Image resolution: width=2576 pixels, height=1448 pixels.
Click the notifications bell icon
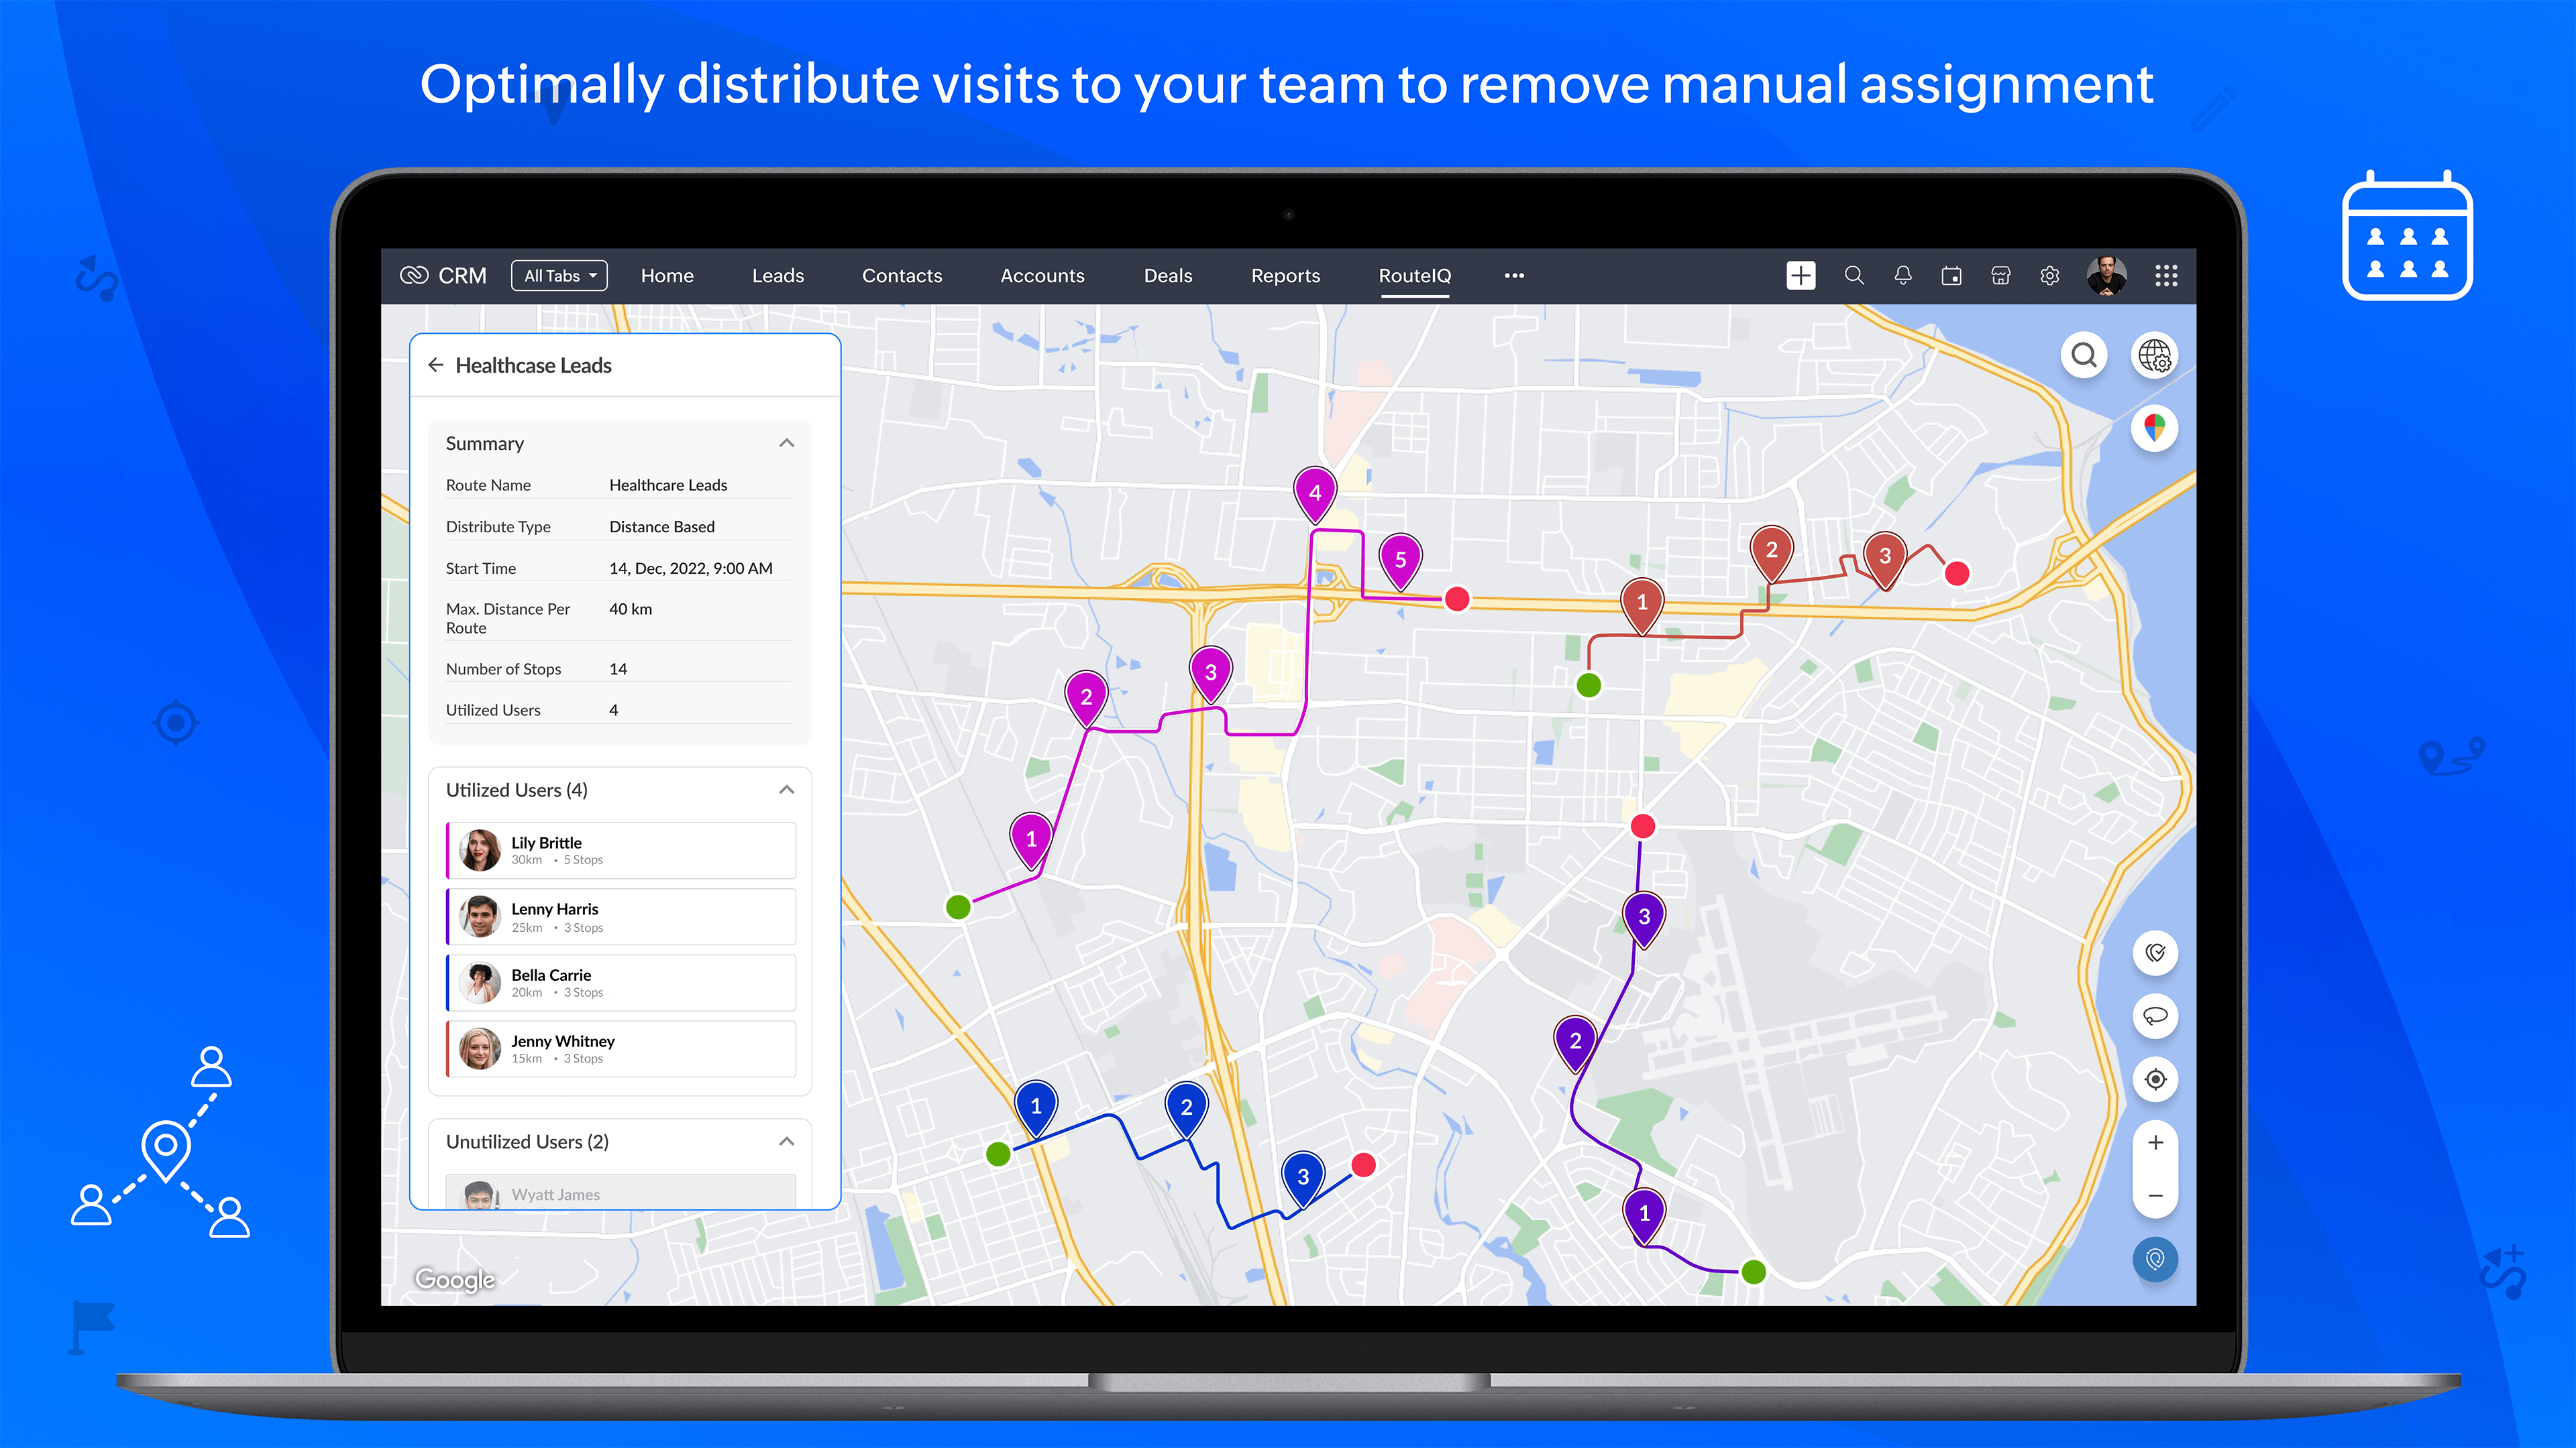click(1903, 276)
